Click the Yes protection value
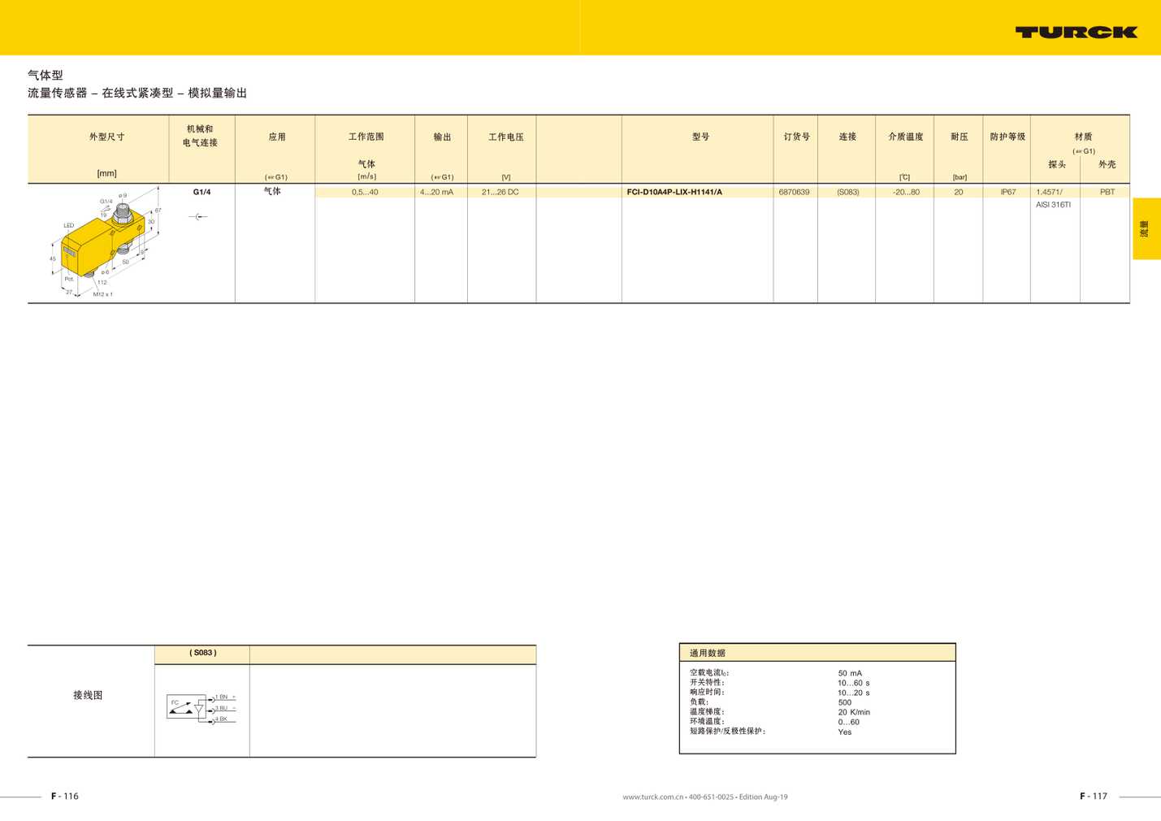Viewport: 1161px width, 821px height. pyautogui.click(x=845, y=732)
